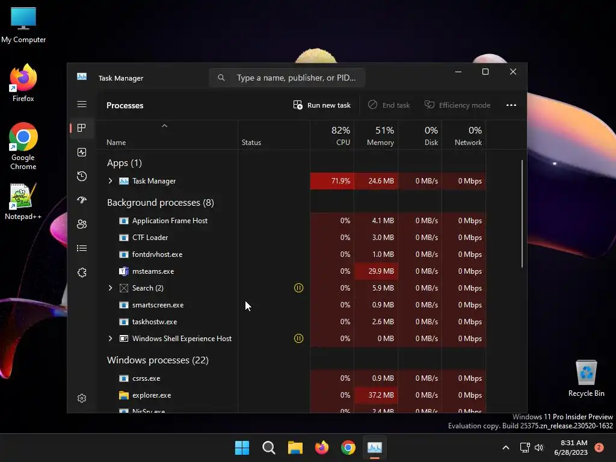Click Run new task button

pos(322,105)
